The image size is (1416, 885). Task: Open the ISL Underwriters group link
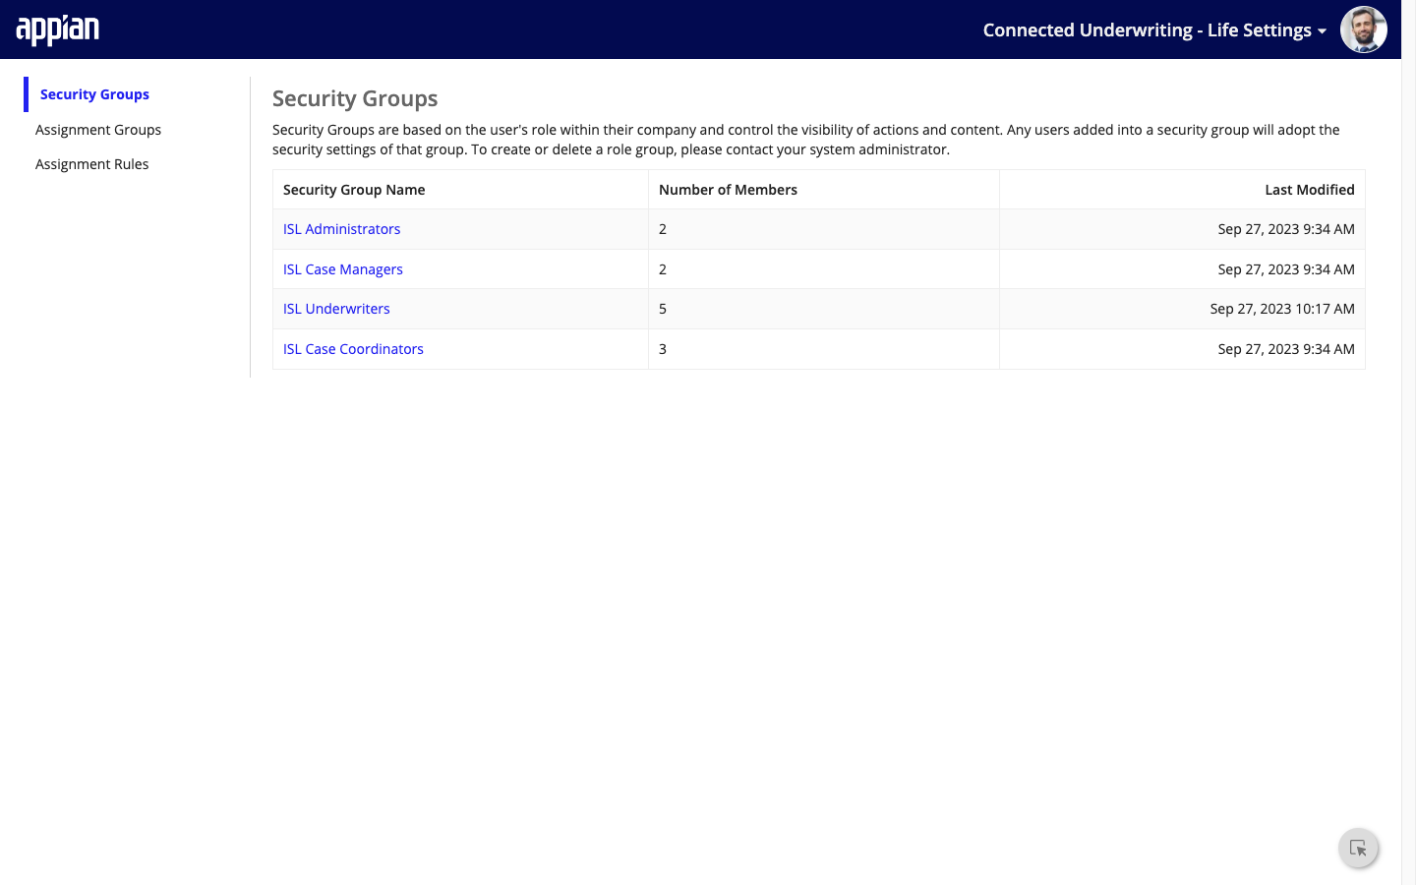point(336,309)
